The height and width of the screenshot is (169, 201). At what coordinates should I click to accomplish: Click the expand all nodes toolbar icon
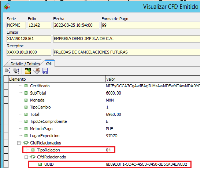click(x=7, y=71)
